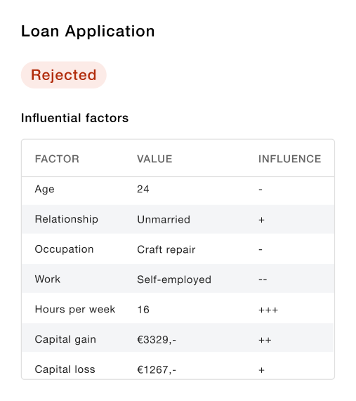This screenshot has width=356, height=401.
Task: Select the Age factor row label
Action: click(44, 189)
